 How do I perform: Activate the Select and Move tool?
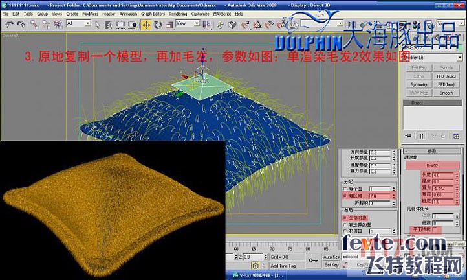point(146,25)
